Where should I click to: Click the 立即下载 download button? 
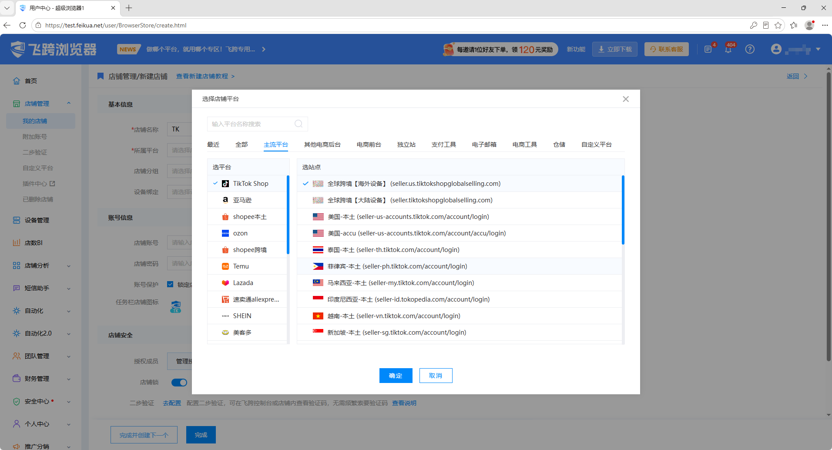tap(615, 49)
